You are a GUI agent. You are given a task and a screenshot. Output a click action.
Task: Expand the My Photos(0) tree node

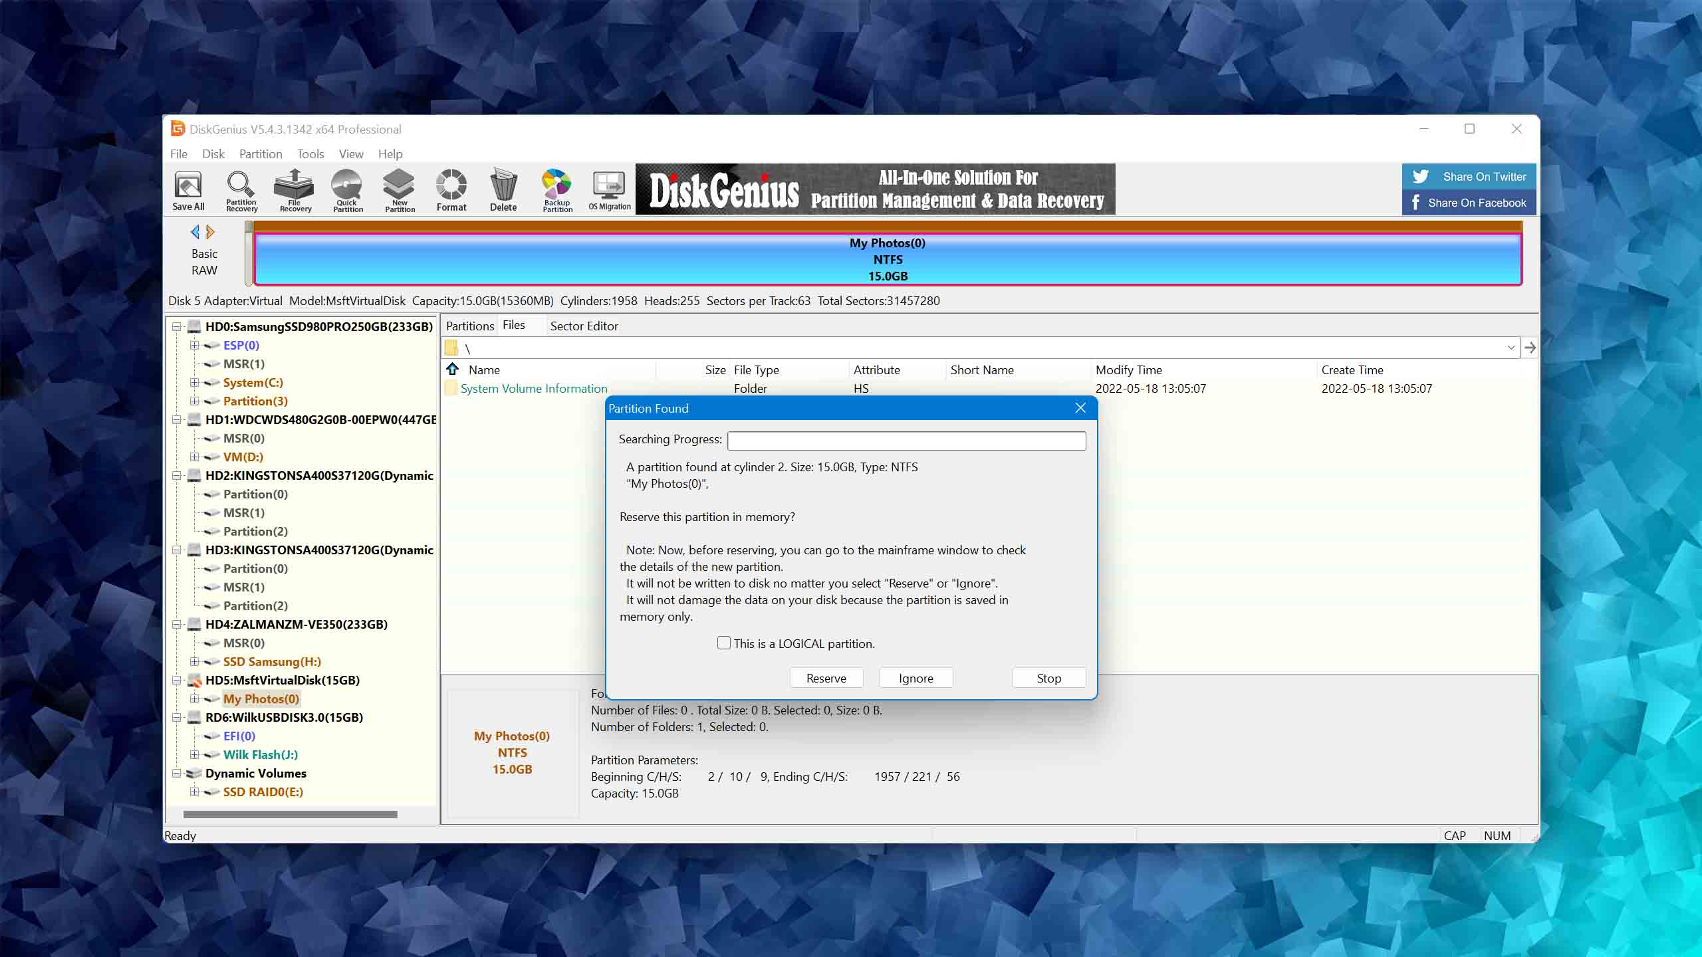point(194,698)
